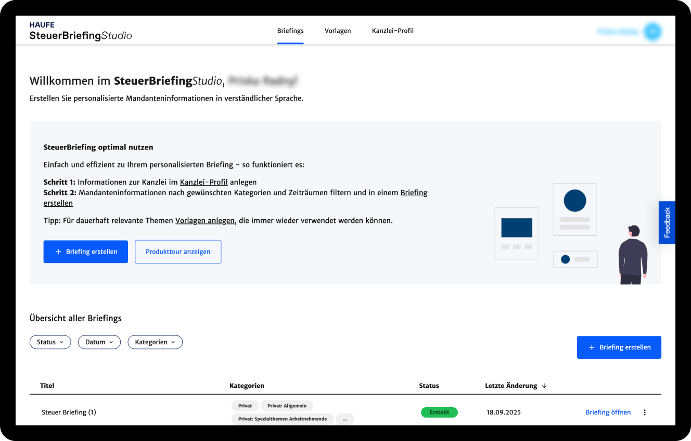Click Produkttour anzeigen button

(x=178, y=251)
